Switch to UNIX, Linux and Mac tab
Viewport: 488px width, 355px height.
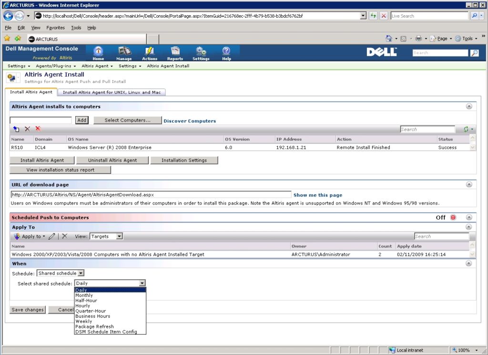pos(112,92)
